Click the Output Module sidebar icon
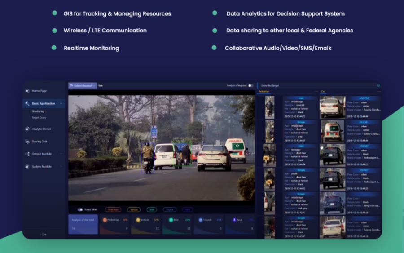This screenshot has height=253, width=404. pos(27,154)
